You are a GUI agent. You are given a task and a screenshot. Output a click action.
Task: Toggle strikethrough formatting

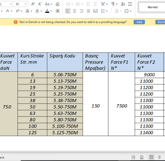click(x=7, y=11)
